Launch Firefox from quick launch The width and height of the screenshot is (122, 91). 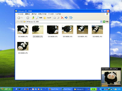coord(27,89)
